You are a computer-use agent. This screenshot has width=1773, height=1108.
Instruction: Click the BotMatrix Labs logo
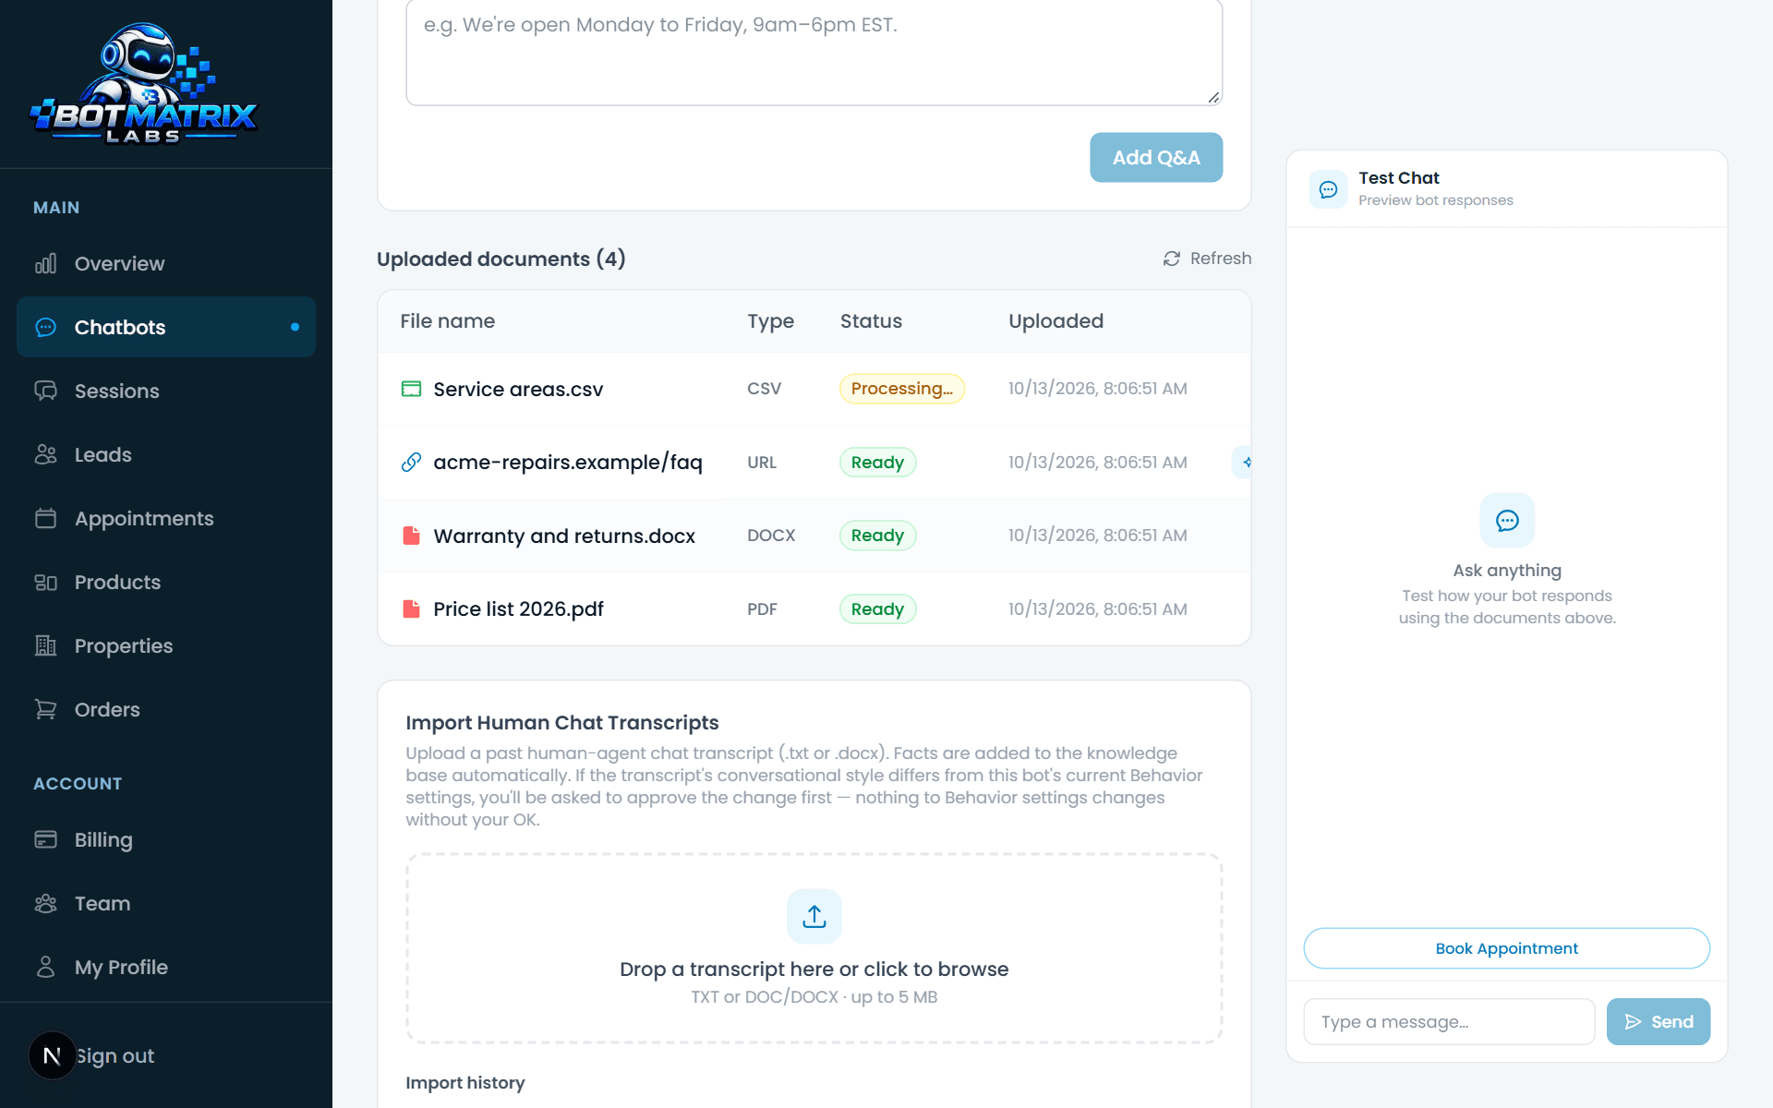coord(144,83)
